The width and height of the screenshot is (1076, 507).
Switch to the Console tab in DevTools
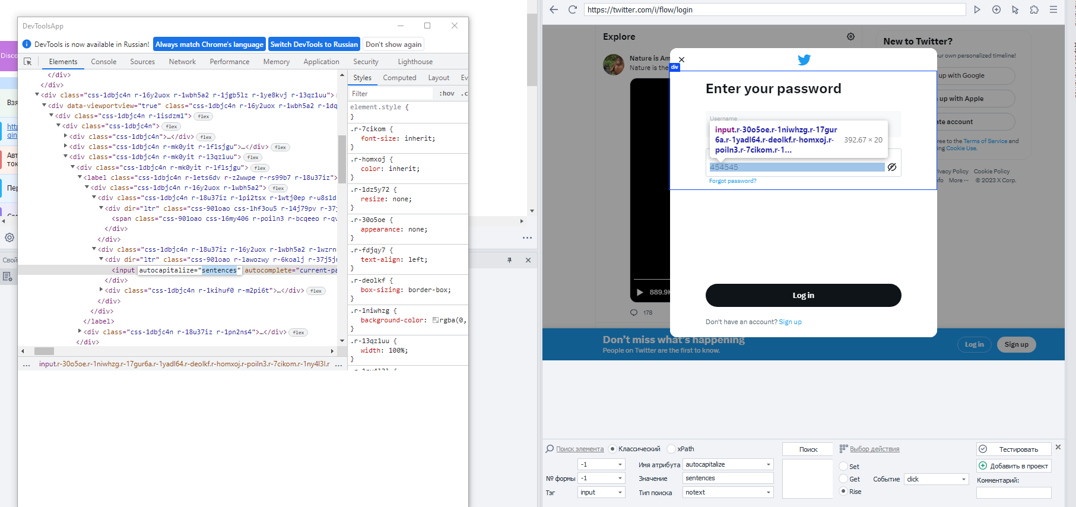pyautogui.click(x=104, y=62)
